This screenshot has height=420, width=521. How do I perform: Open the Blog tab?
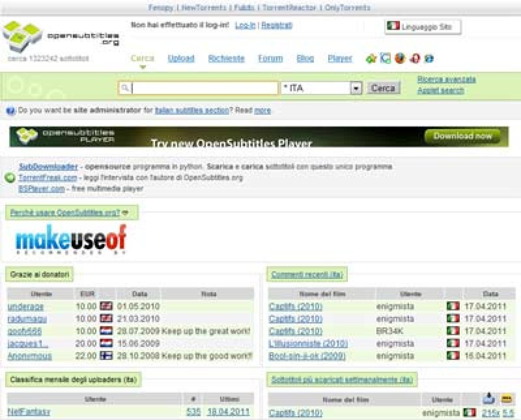pyautogui.click(x=305, y=58)
